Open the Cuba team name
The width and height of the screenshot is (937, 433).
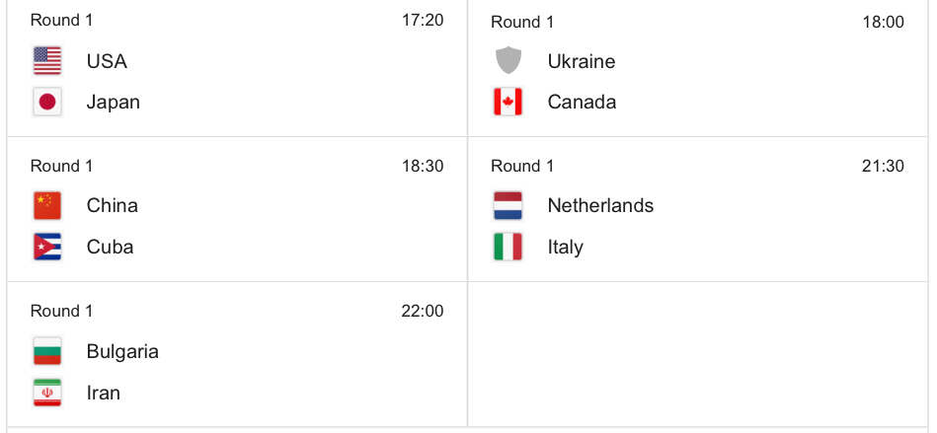coord(110,247)
